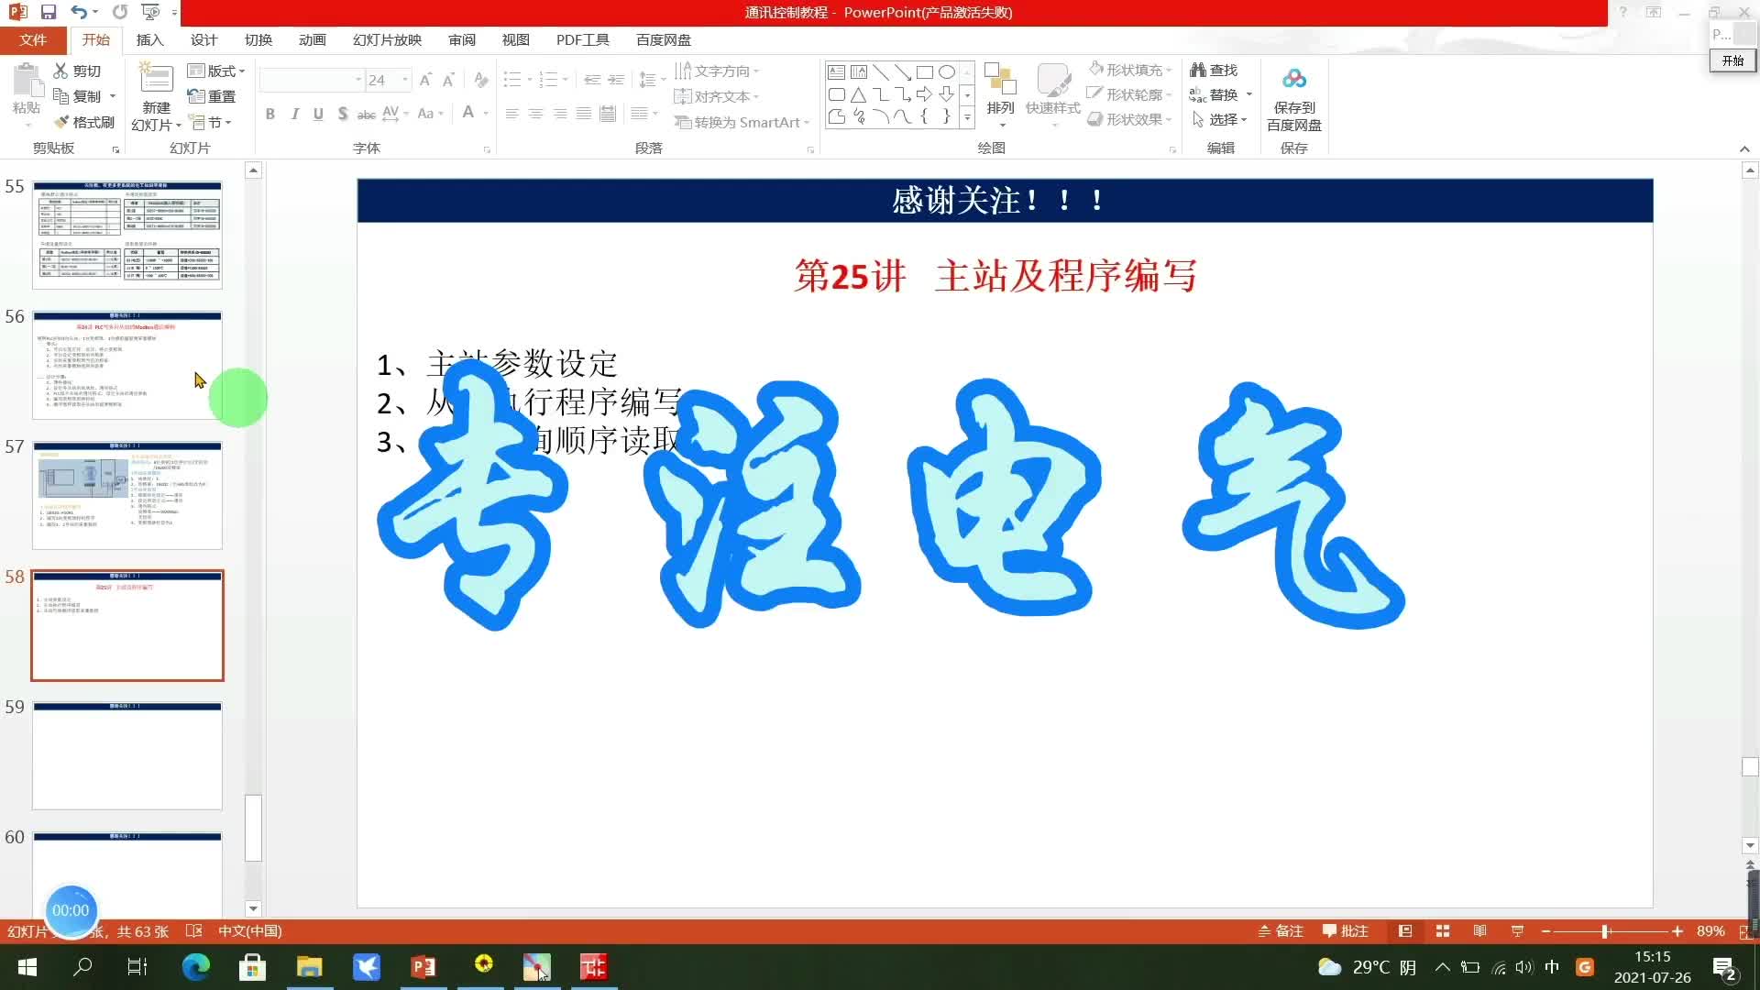The height and width of the screenshot is (990, 1760).
Task: Switch to Design (设计) tab
Action: 203,39
